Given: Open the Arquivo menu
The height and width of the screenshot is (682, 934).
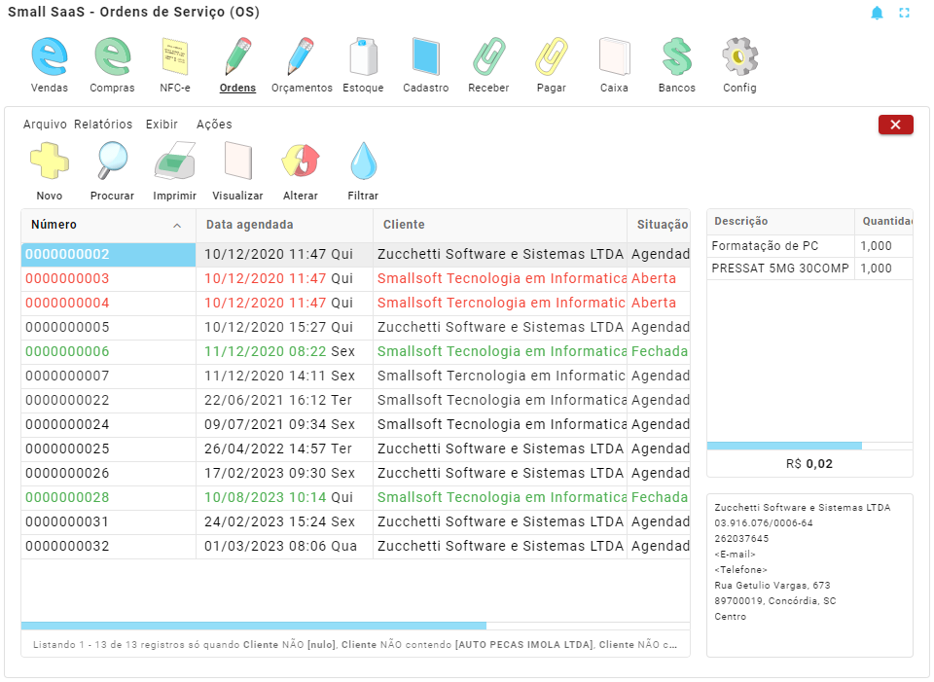Looking at the screenshot, I should click(45, 125).
